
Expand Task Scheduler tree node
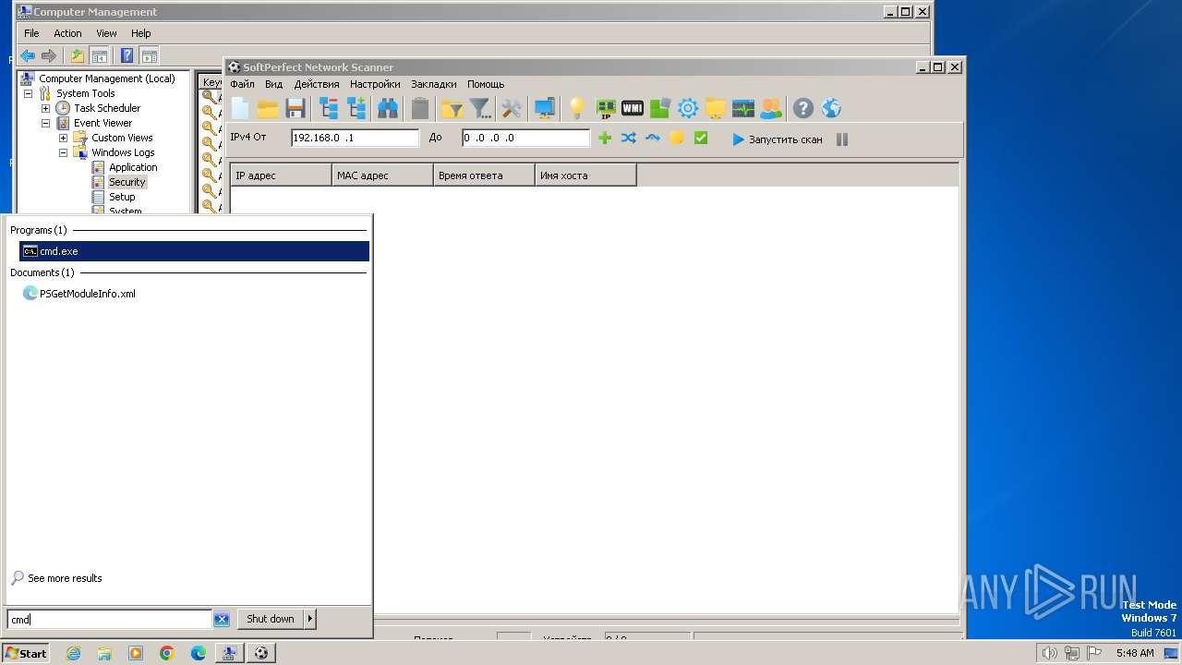click(45, 108)
